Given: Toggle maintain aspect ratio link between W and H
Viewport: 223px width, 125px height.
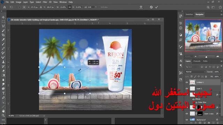Looking at the screenshot, I should pyautogui.click(x=70, y=7).
